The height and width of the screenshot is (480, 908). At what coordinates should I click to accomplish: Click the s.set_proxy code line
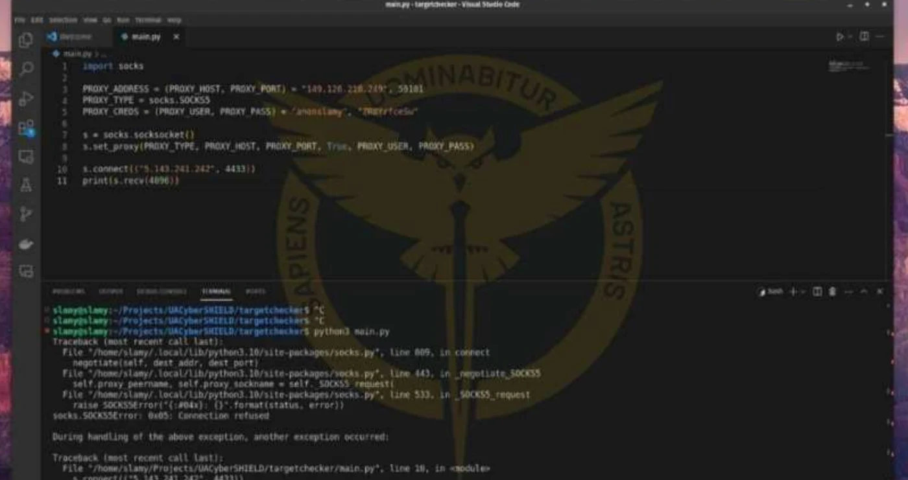(x=278, y=146)
